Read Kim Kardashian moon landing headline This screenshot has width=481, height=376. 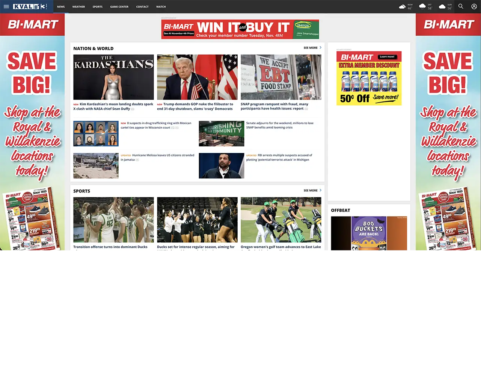(113, 106)
